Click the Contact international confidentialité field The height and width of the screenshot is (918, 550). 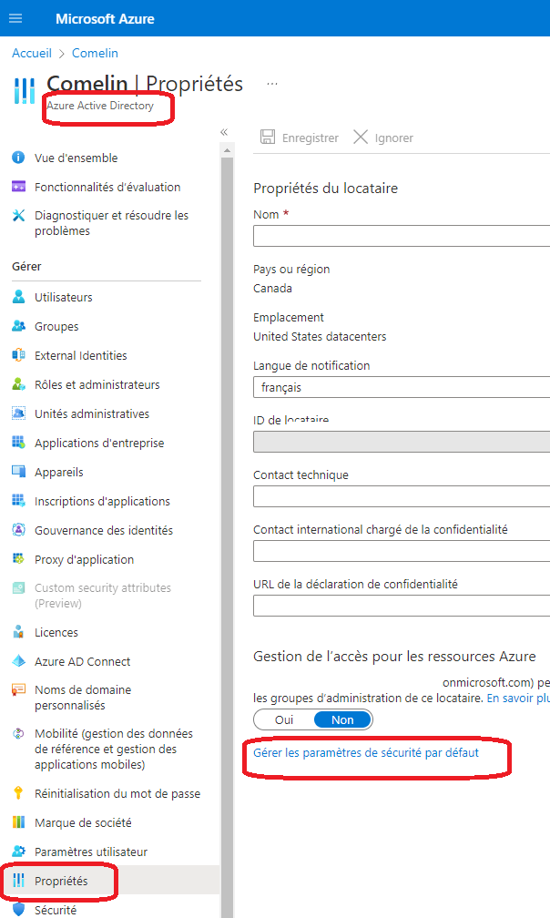click(x=402, y=551)
